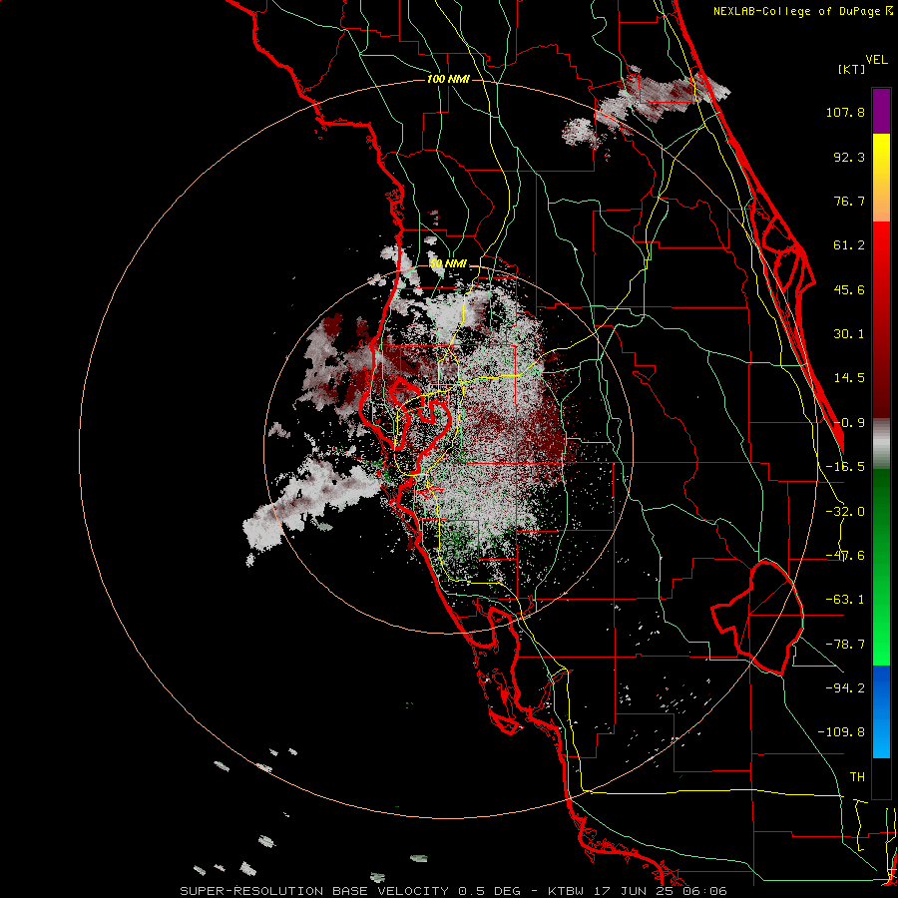Pick the purple segment of the color bar
Viewport: 898px width, 898px height.
point(881,111)
